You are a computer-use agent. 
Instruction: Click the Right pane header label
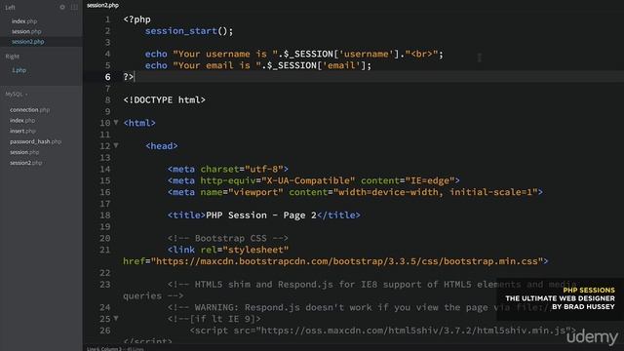tap(13, 57)
